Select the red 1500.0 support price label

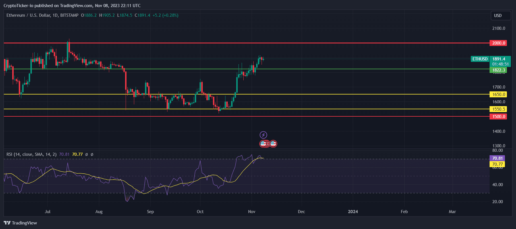[x=498, y=117]
